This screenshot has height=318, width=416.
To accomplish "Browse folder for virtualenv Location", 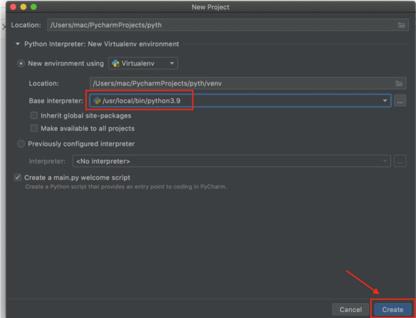I will point(399,83).
